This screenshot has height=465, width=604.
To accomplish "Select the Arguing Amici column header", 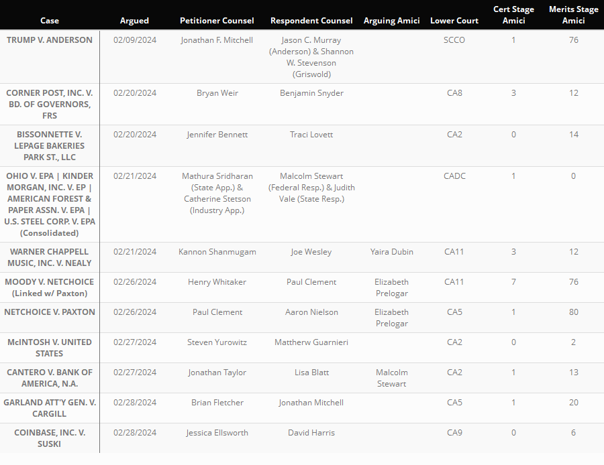I will pos(391,21).
